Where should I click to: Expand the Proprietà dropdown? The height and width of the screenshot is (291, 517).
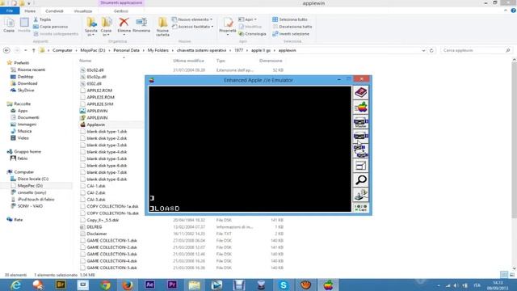[228, 35]
